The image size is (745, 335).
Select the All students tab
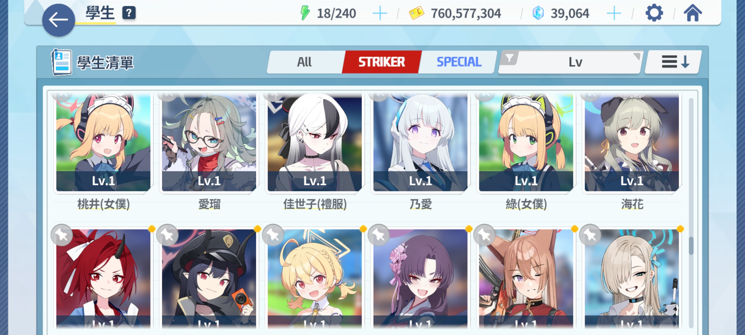tap(304, 62)
